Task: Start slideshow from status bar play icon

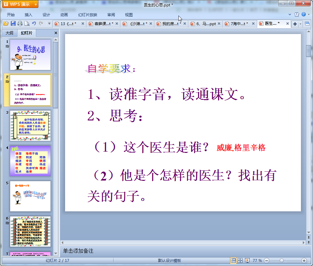Action: click(x=247, y=260)
